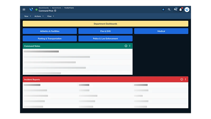Bookmark the Command Post page
Screen dimensions: 211x119
tap(55, 11)
